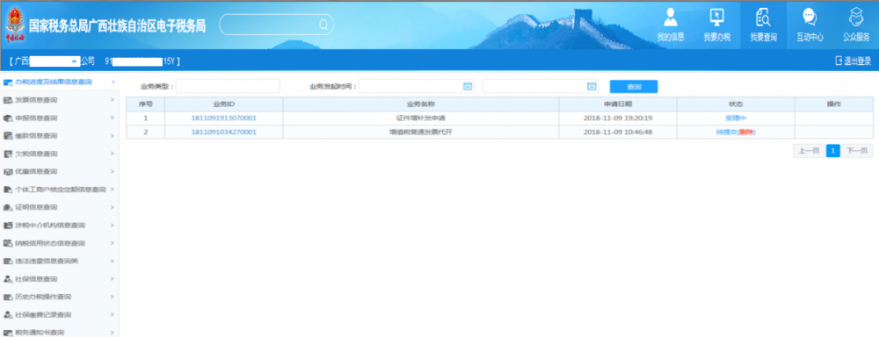
Task: Open business ID 1811091034270001 link
Action: [223, 133]
